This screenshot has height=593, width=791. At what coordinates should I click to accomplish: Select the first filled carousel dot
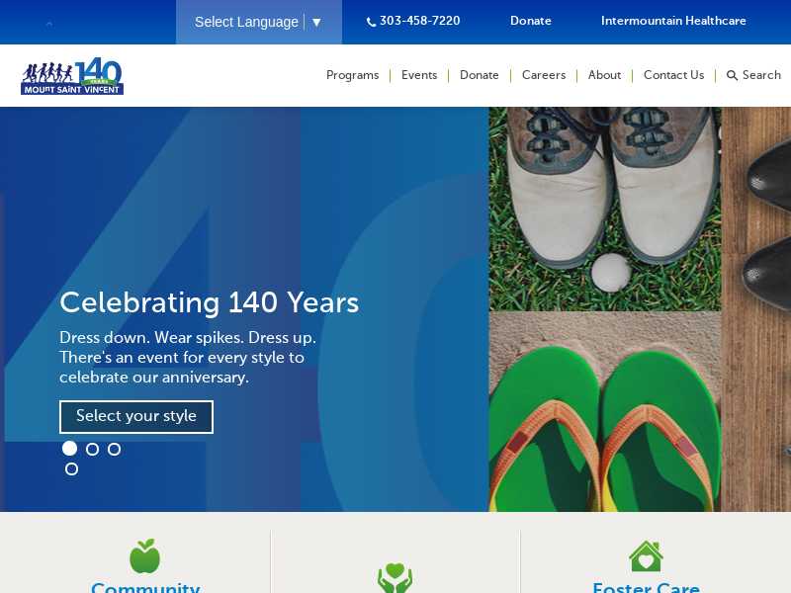coord(69,449)
